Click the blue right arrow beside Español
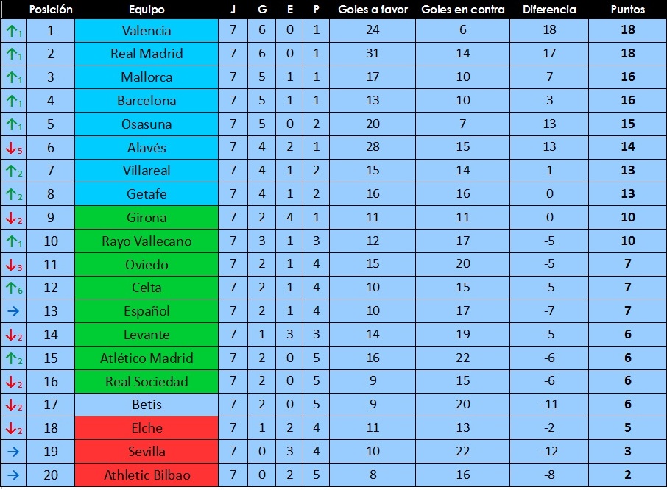 click(13, 311)
